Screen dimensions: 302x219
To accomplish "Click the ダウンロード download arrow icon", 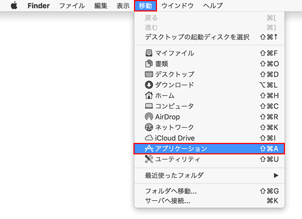I will coord(149,85).
